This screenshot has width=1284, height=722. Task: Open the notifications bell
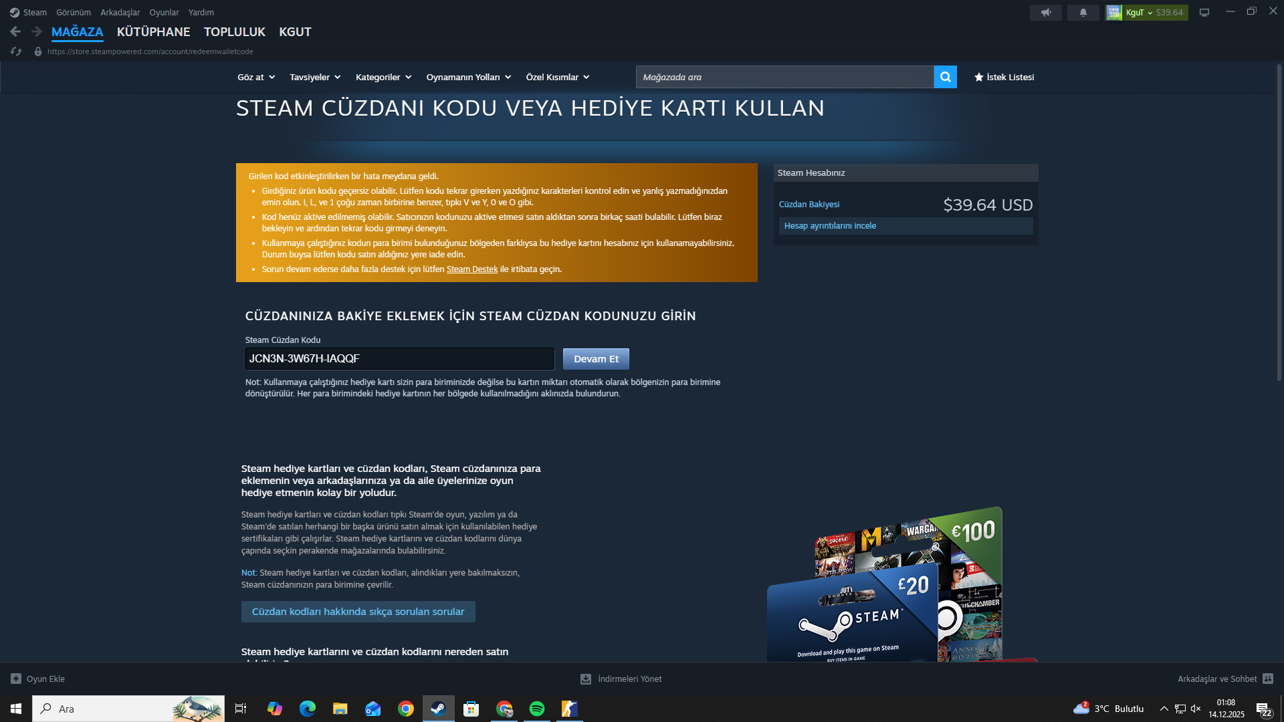tap(1083, 12)
